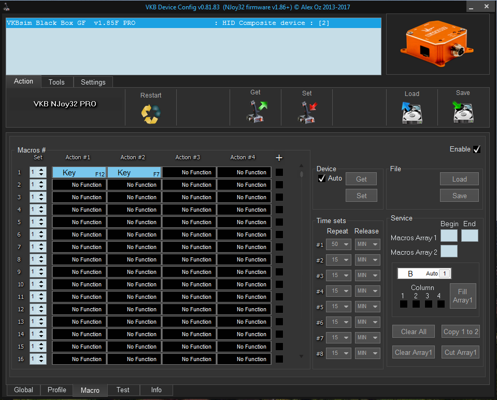The height and width of the screenshot is (400, 497).
Task: Increase the Set stepper value for macro 1
Action: (41, 170)
